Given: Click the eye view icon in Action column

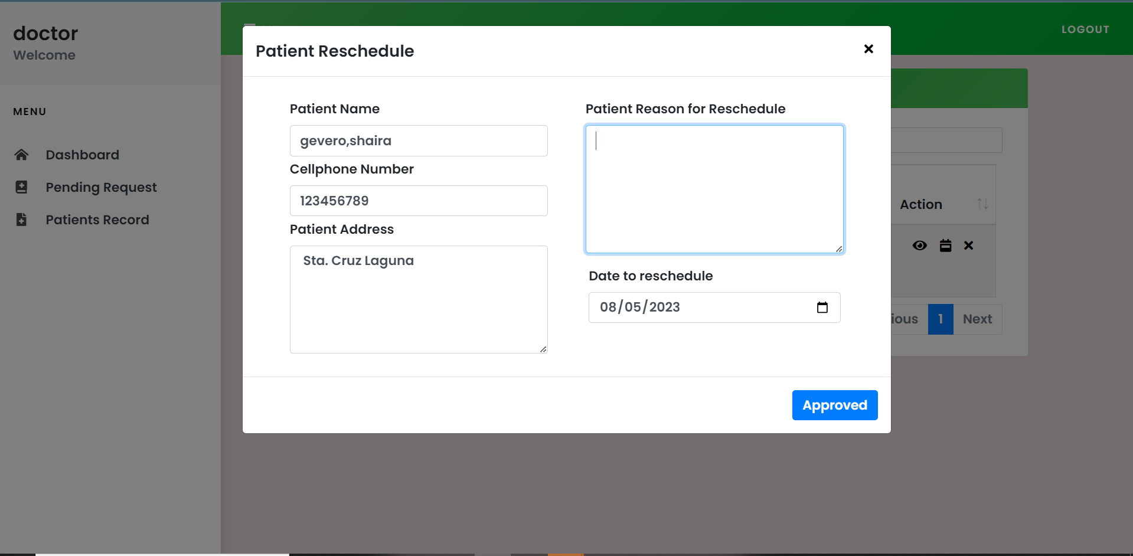Looking at the screenshot, I should pos(919,246).
